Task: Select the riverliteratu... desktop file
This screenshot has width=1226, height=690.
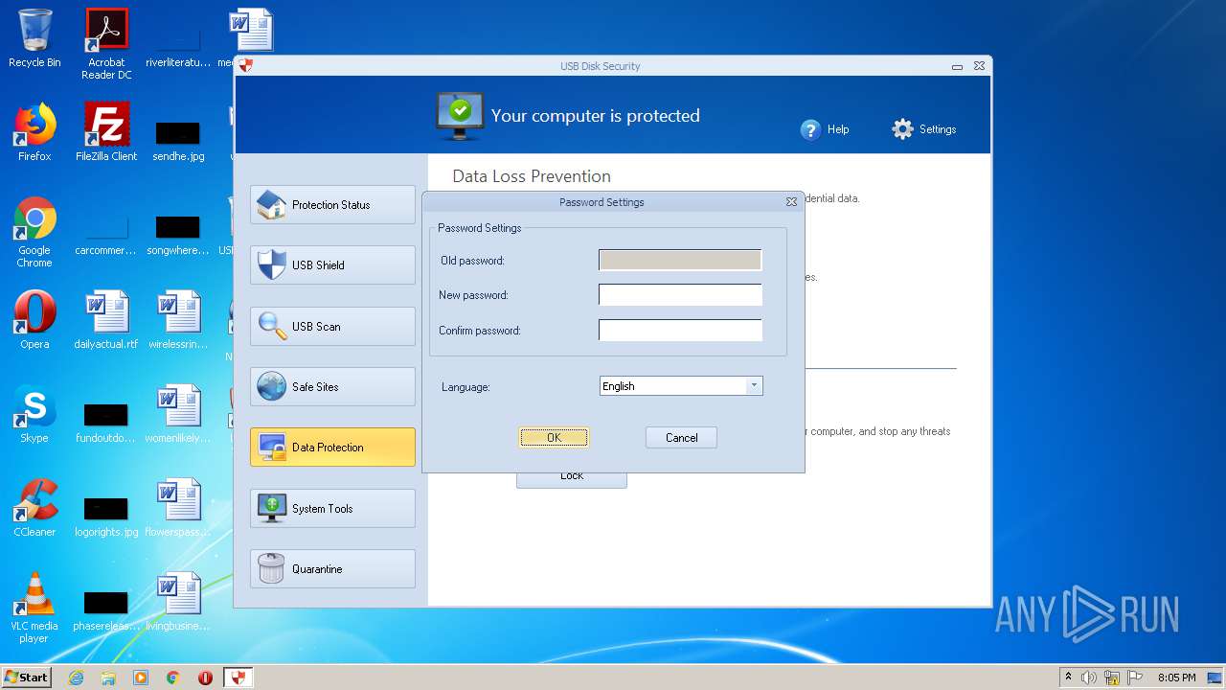Action: click(x=178, y=46)
